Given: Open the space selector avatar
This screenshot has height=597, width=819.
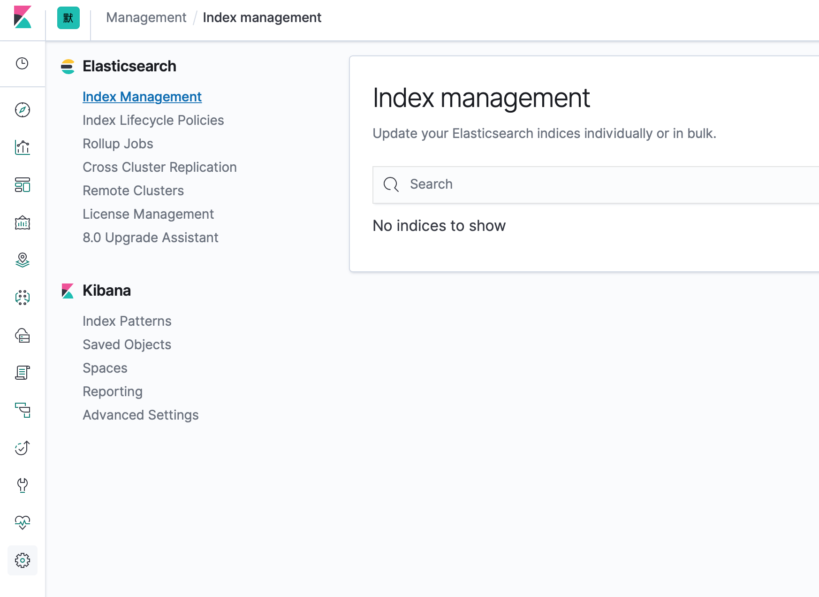Looking at the screenshot, I should point(68,18).
